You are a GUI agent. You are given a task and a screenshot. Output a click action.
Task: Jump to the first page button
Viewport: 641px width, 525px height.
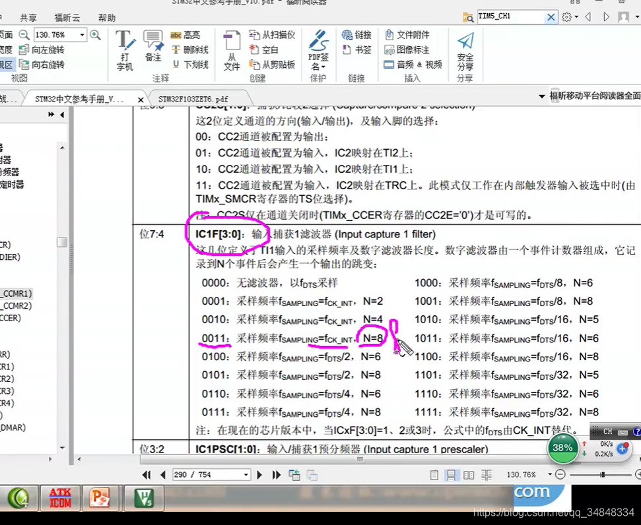coord(147,475)
